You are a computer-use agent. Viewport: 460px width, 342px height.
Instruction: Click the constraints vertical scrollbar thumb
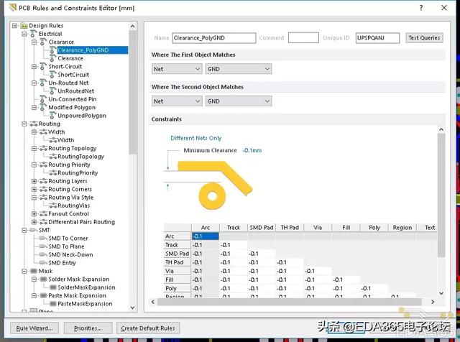pos(441,195)
